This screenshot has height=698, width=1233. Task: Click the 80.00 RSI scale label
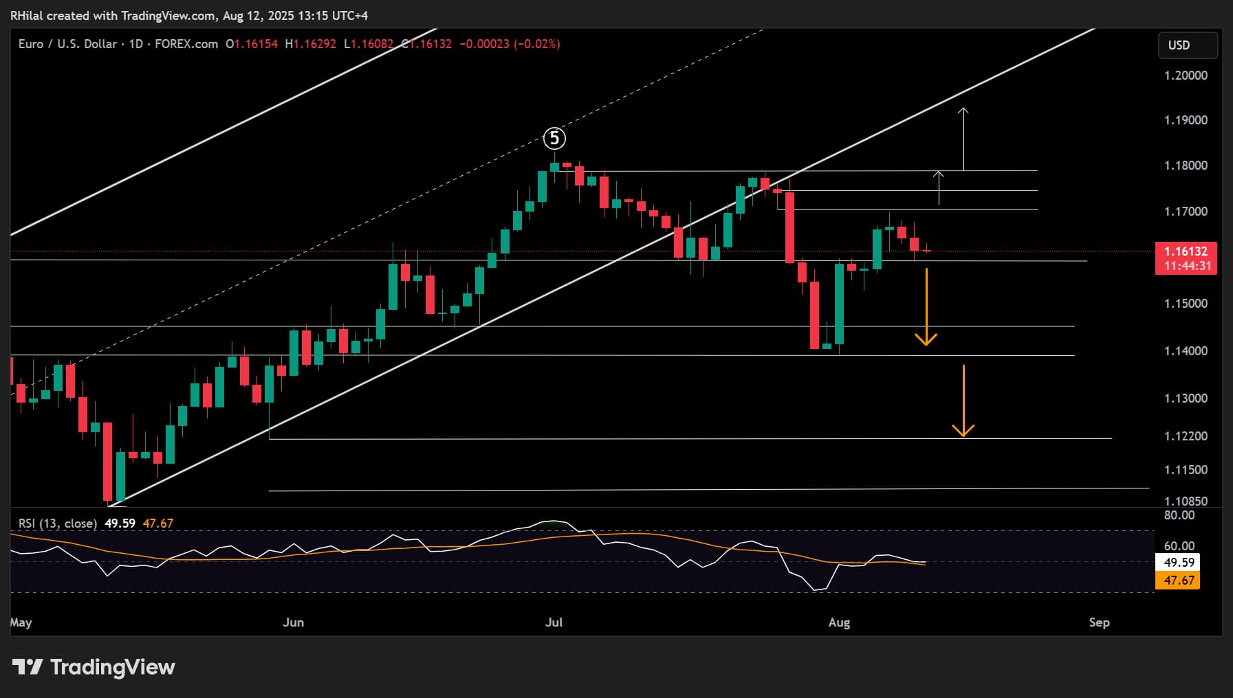point(1179,515)
